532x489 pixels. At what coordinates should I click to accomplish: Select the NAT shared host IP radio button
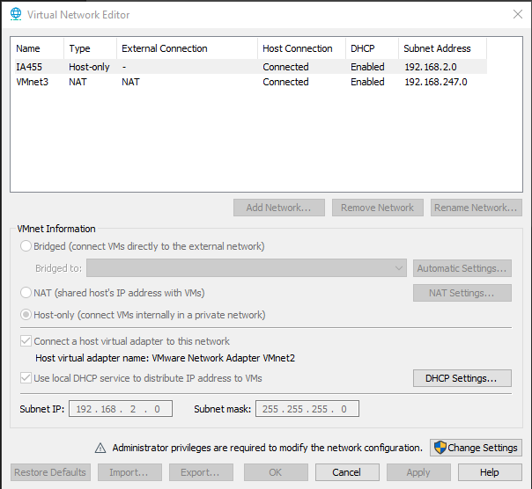coord(26,293)
